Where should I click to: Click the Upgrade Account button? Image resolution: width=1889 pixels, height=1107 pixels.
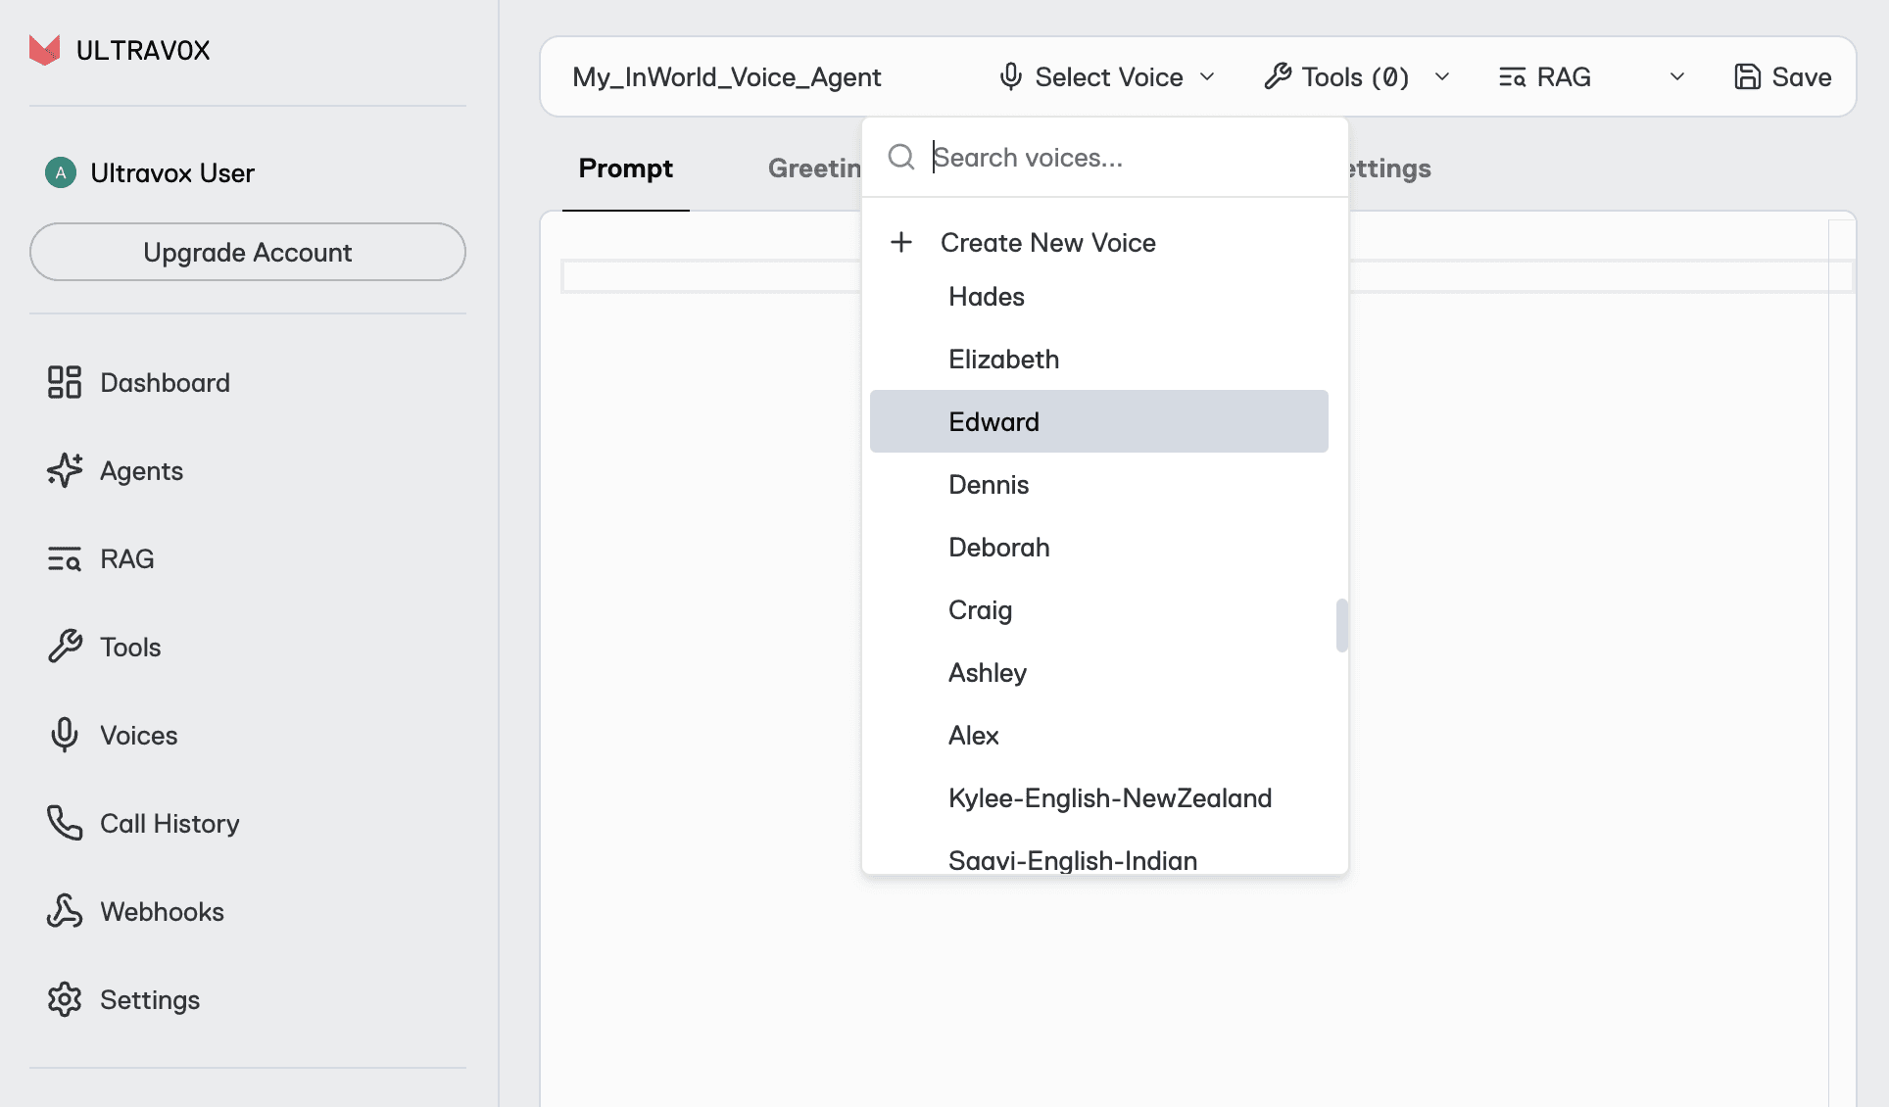pyautogui.click(x=247, y=252)
